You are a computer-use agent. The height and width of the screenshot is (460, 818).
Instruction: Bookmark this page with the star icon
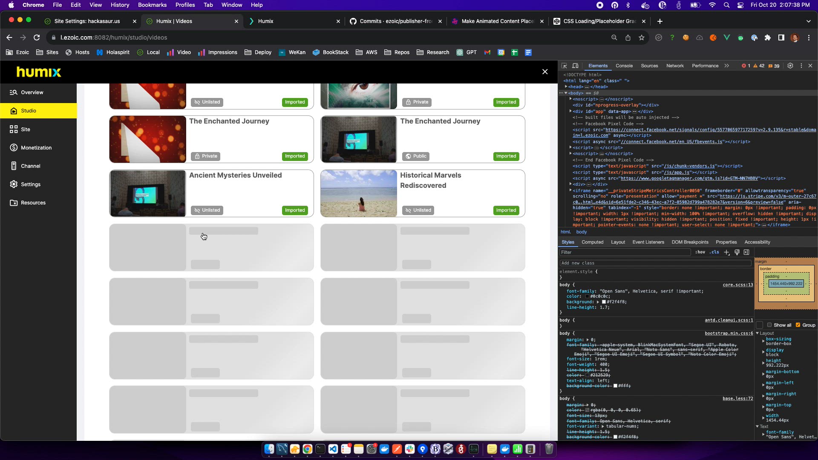click(x=642, y=37)
